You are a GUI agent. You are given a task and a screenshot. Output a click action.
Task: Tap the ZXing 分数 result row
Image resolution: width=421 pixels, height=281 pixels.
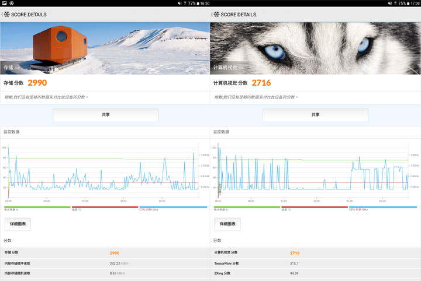[x=315, y=273]
